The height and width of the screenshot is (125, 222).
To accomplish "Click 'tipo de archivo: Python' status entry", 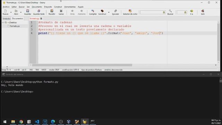I will 92,70.
